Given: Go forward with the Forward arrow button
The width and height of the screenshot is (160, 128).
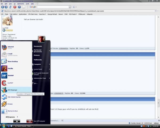Looking at the screenshot, I should click(6, 7).
